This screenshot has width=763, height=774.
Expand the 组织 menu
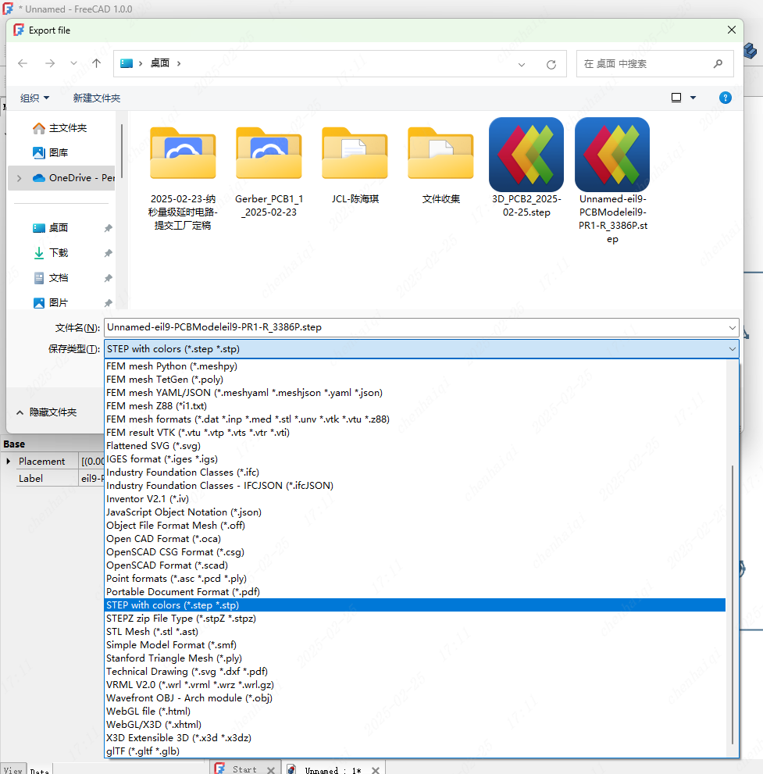tap(34, 98)
